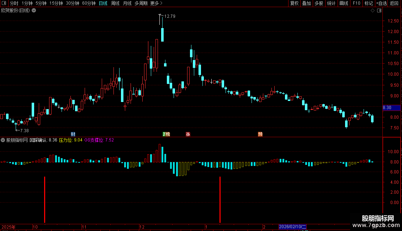Viewport: 402px width, 231px height.
Task: Add stock with +自选 button
Action: (x=381, y=3)
